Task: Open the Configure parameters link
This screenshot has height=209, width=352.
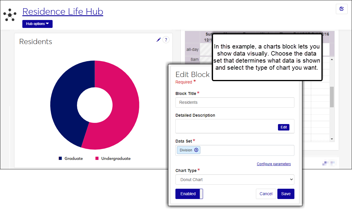Action: coord(274,164)
